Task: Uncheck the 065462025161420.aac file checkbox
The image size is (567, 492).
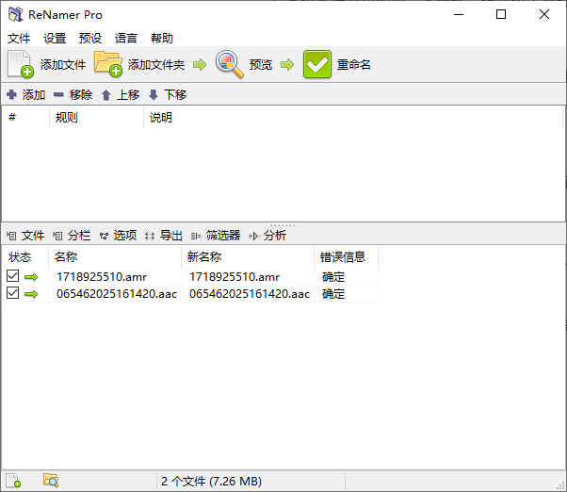Action: click(12, 293)
